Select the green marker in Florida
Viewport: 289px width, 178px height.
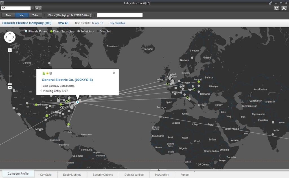(x=68, y=124)
